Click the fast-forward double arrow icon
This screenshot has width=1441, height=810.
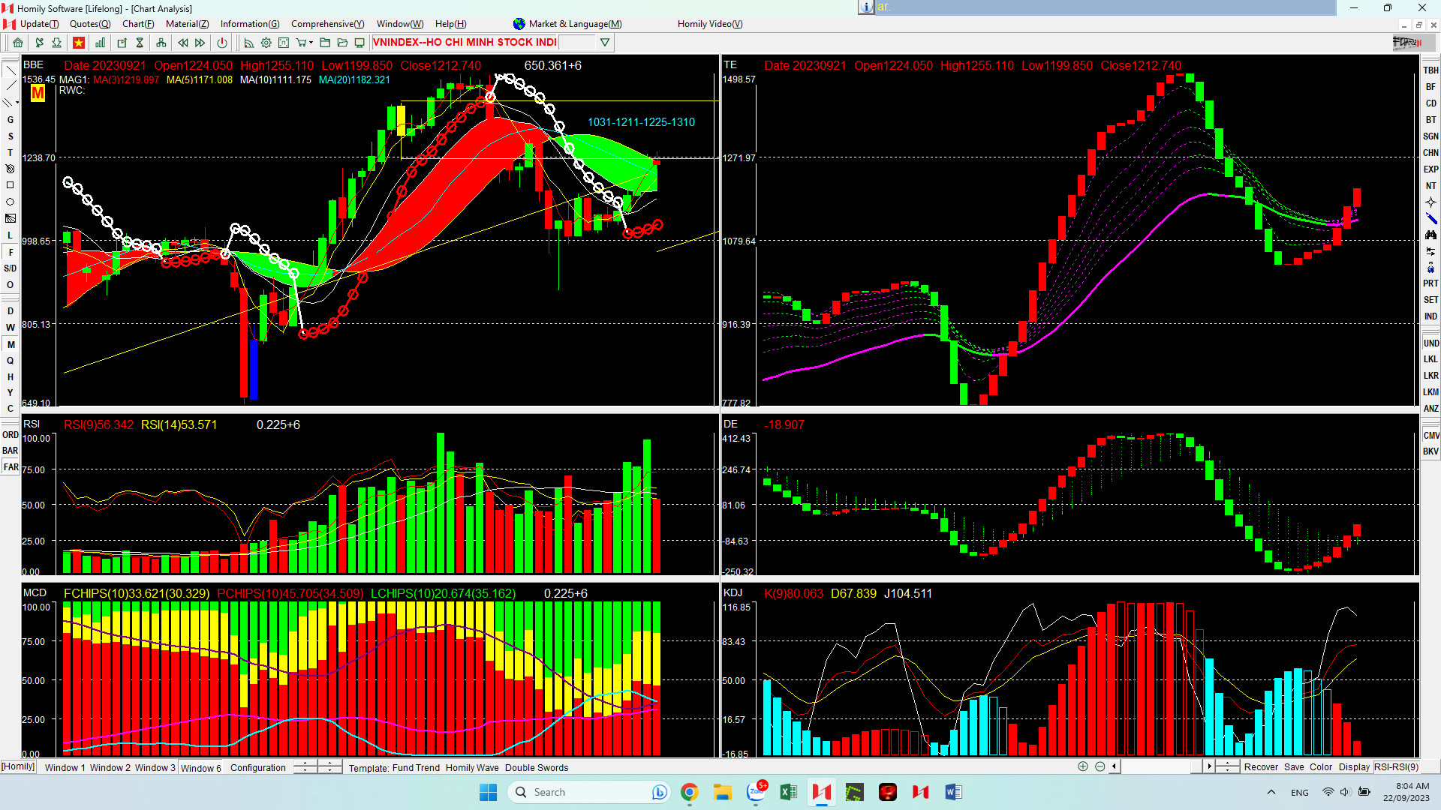point(200,43)
